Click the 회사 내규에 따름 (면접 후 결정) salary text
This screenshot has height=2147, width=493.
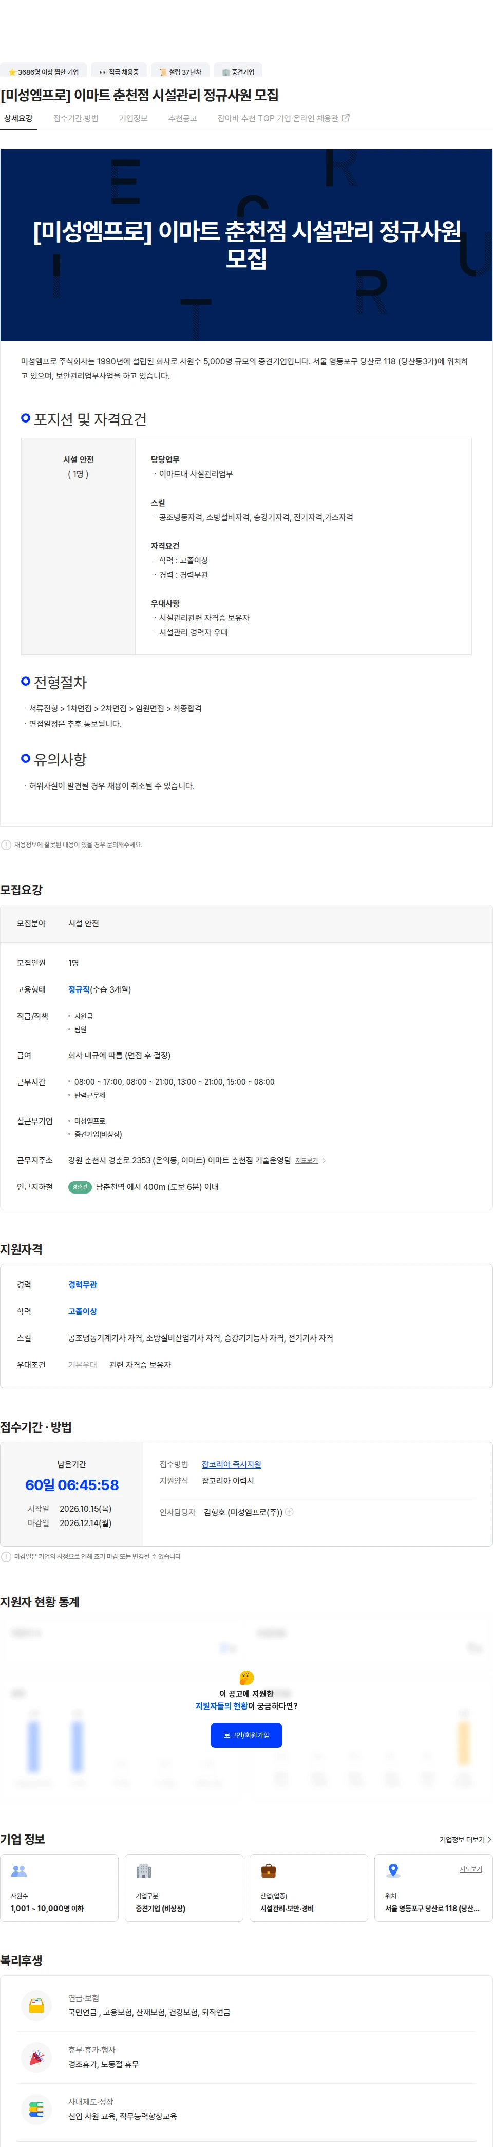click(119, 1055)
